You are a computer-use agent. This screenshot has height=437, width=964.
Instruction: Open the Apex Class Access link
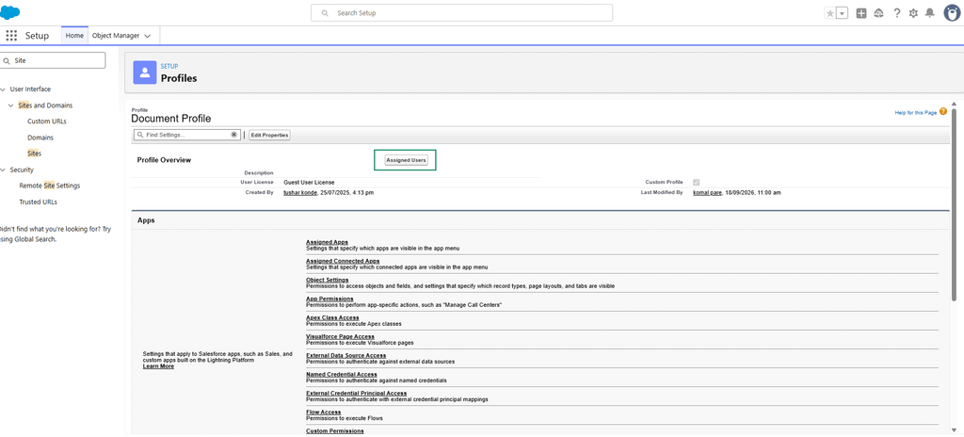click(x=332, y=317)
